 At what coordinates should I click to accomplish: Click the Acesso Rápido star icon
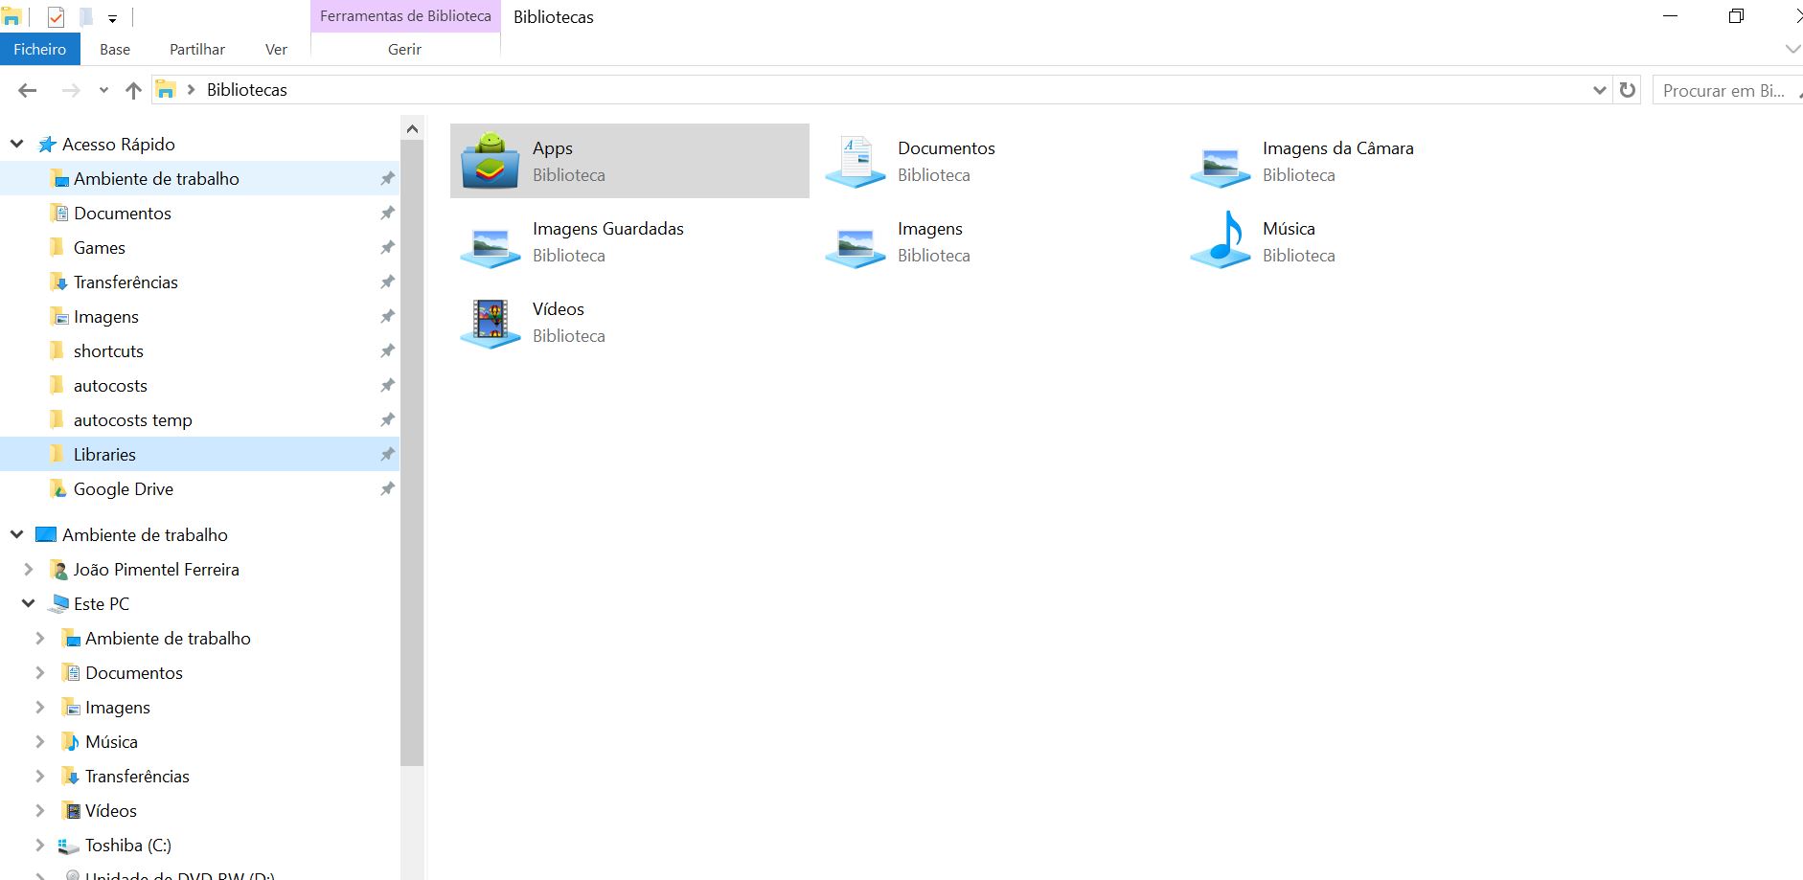47,145
